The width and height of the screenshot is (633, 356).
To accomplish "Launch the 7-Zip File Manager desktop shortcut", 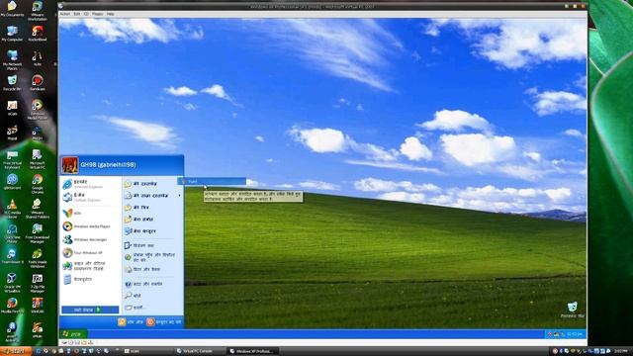I will pyautogui.click(x=38, y=283).
